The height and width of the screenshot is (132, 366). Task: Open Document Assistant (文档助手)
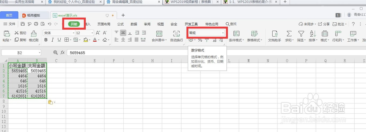274,36
